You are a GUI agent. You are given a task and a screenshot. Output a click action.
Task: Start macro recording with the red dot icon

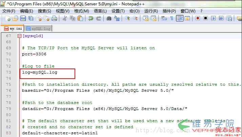pos(198,18)
